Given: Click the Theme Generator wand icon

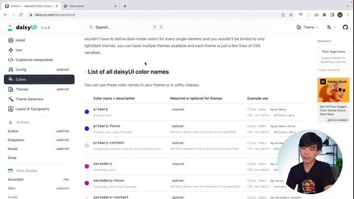Looking at the screenshot, I should pos(11,99).
